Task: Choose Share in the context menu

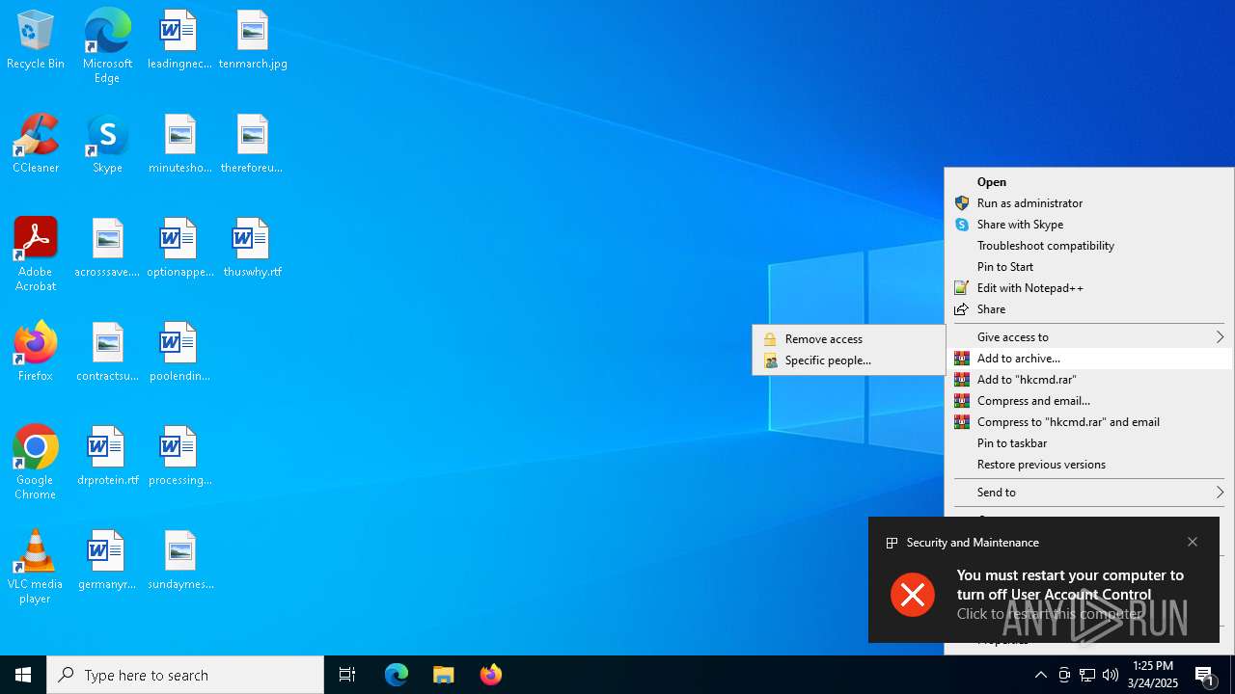Action: point(1088,309)
